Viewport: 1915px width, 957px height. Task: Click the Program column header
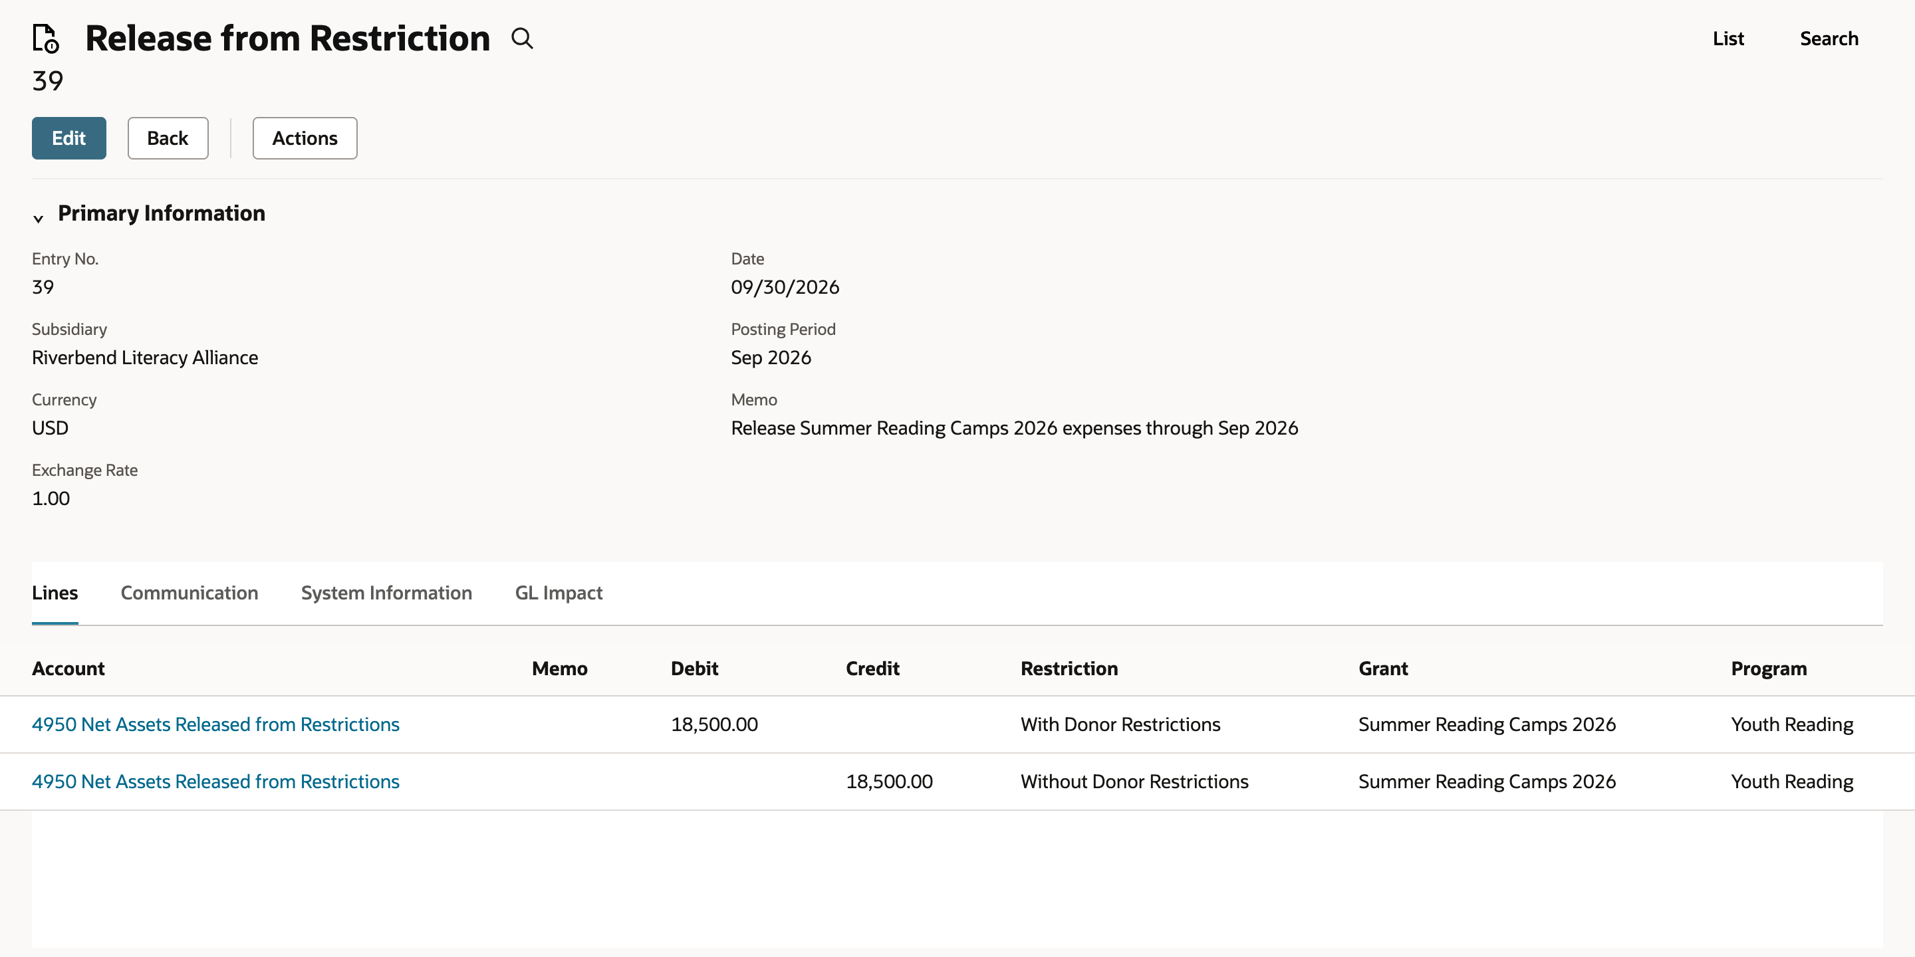coord(1769,668)
